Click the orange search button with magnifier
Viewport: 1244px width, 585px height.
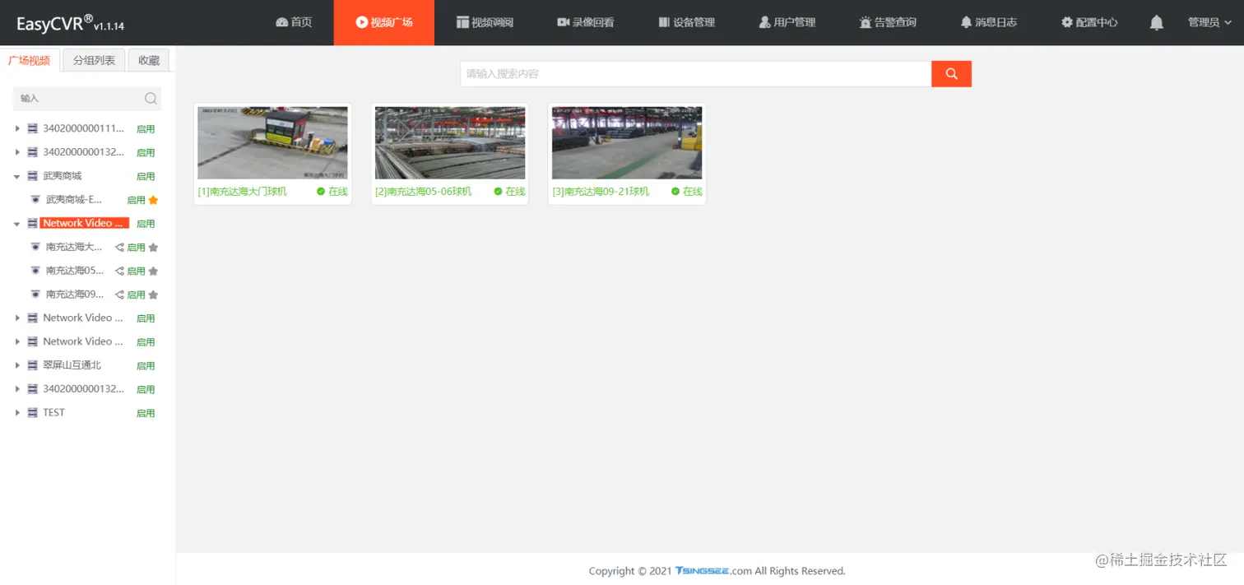tap(951, 74)
